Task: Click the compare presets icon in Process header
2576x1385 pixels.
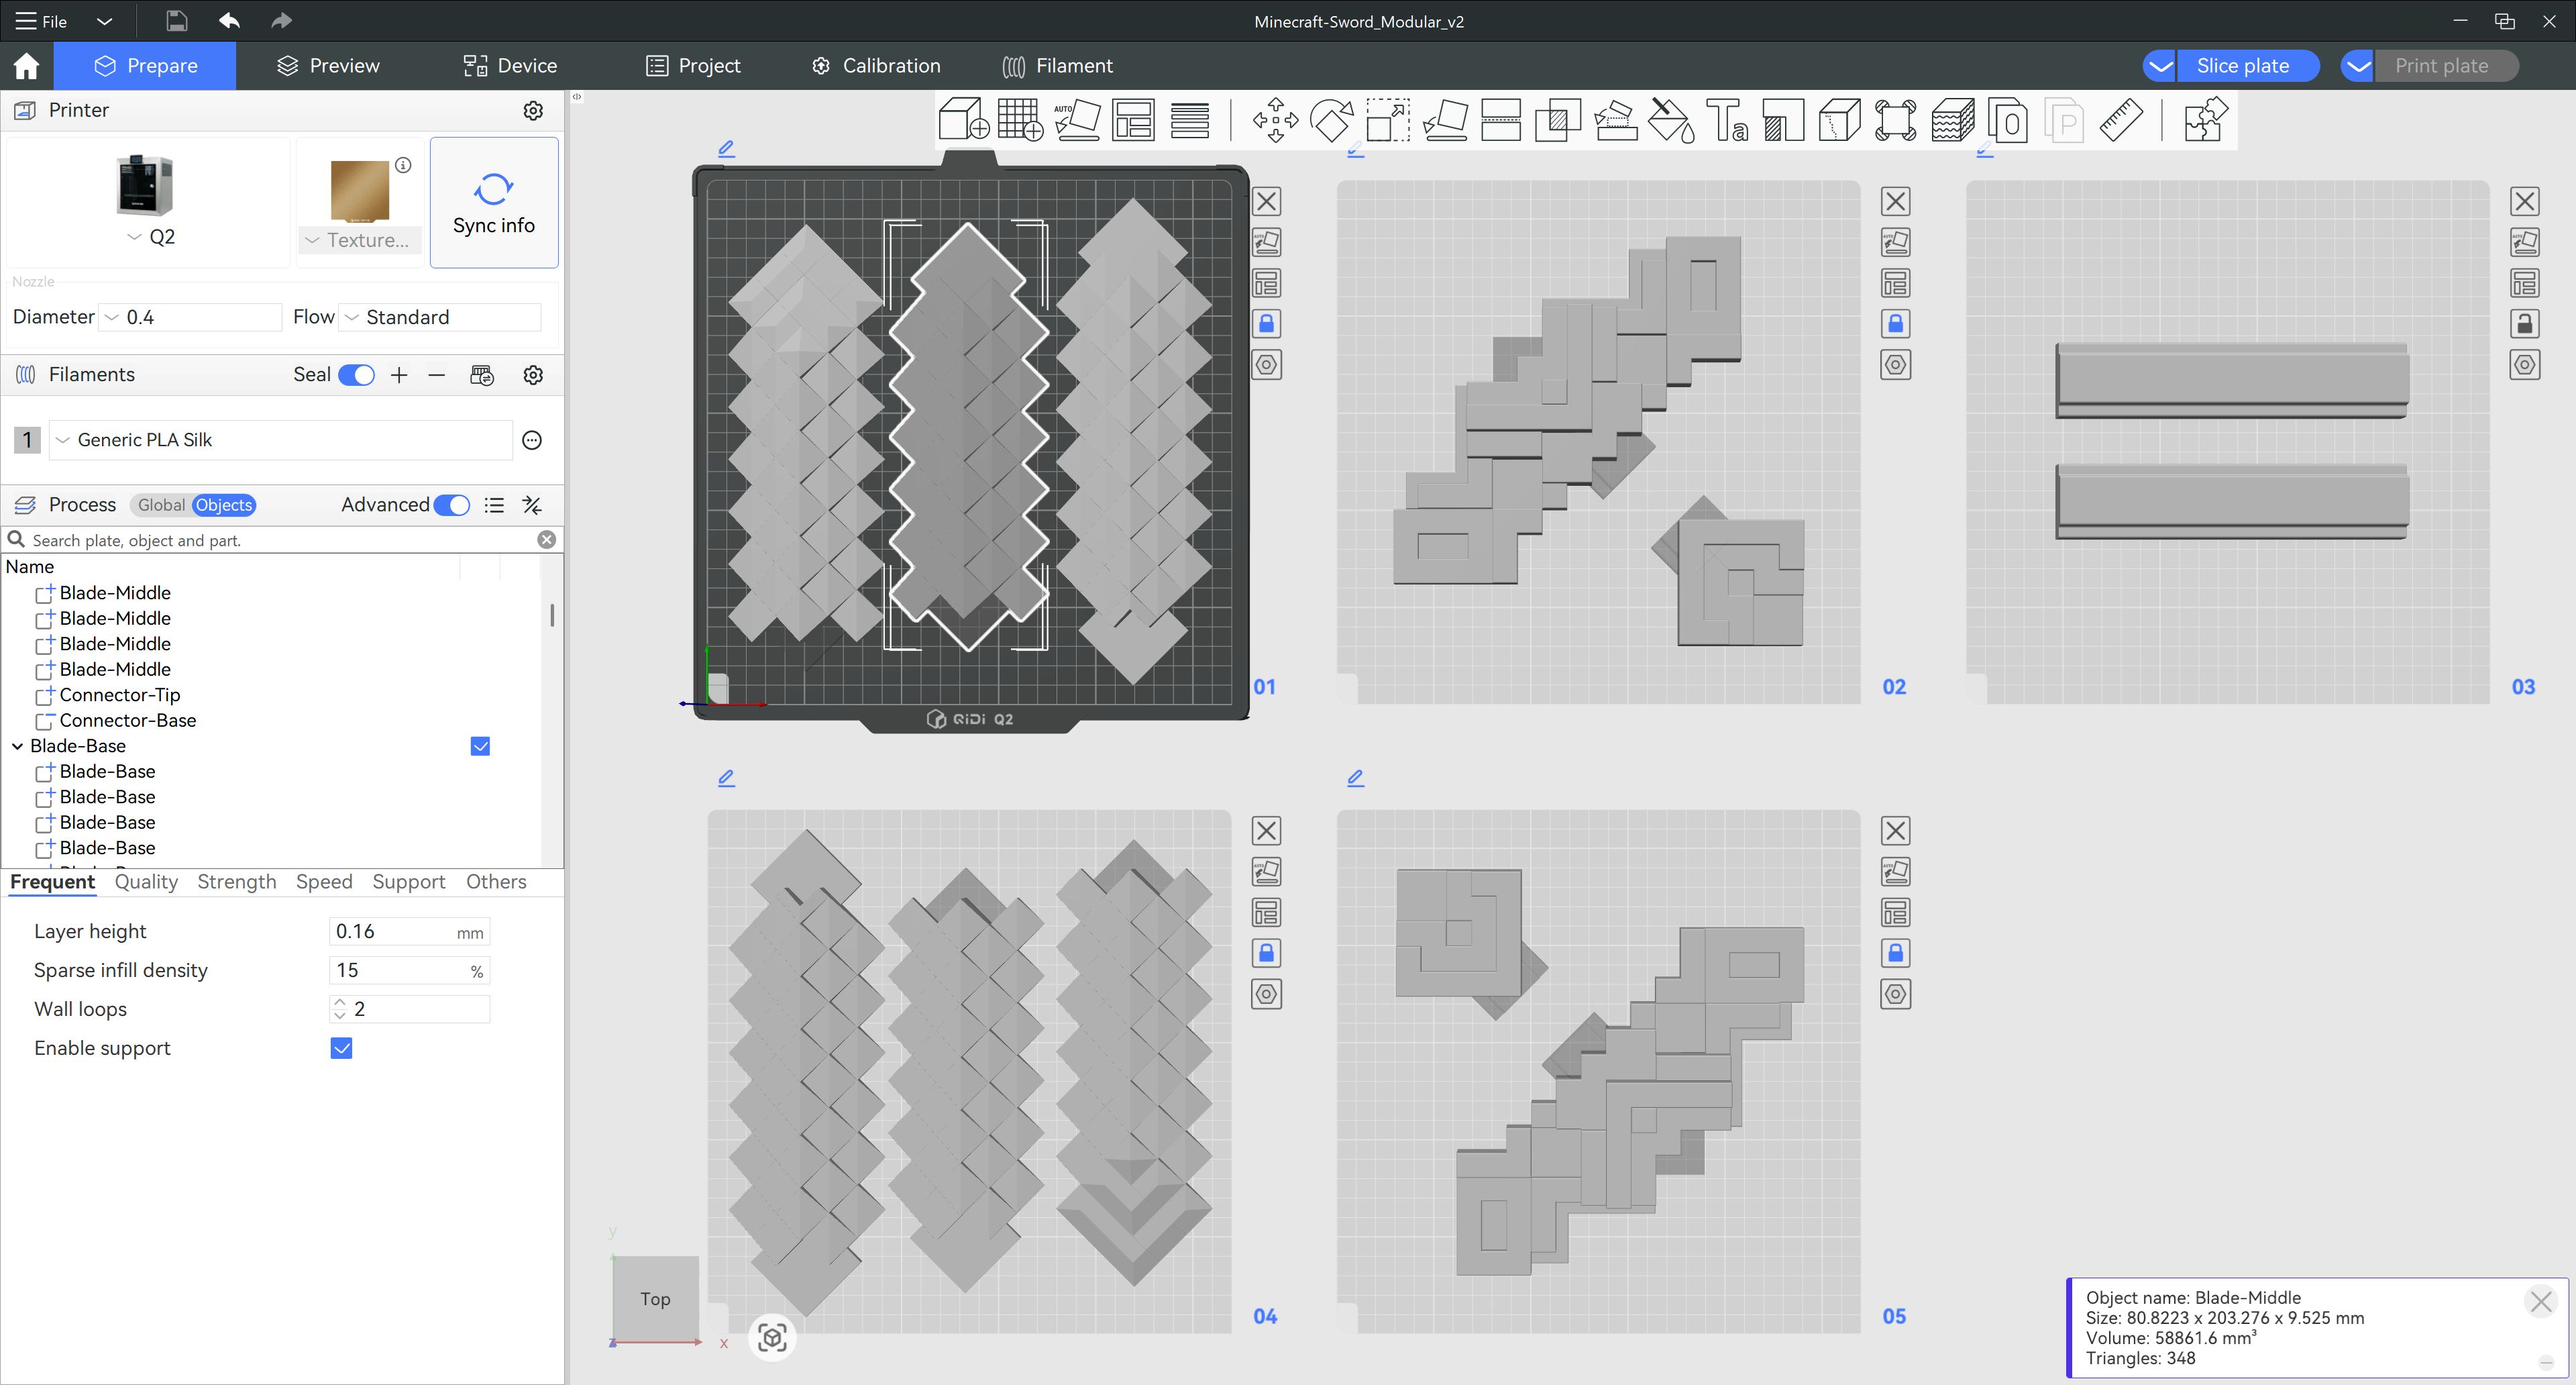Action: [x=532, y=505]
